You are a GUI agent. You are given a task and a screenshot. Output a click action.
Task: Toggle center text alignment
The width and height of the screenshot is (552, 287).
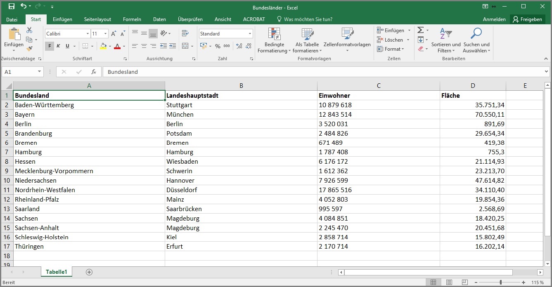[x=144, y=45]
